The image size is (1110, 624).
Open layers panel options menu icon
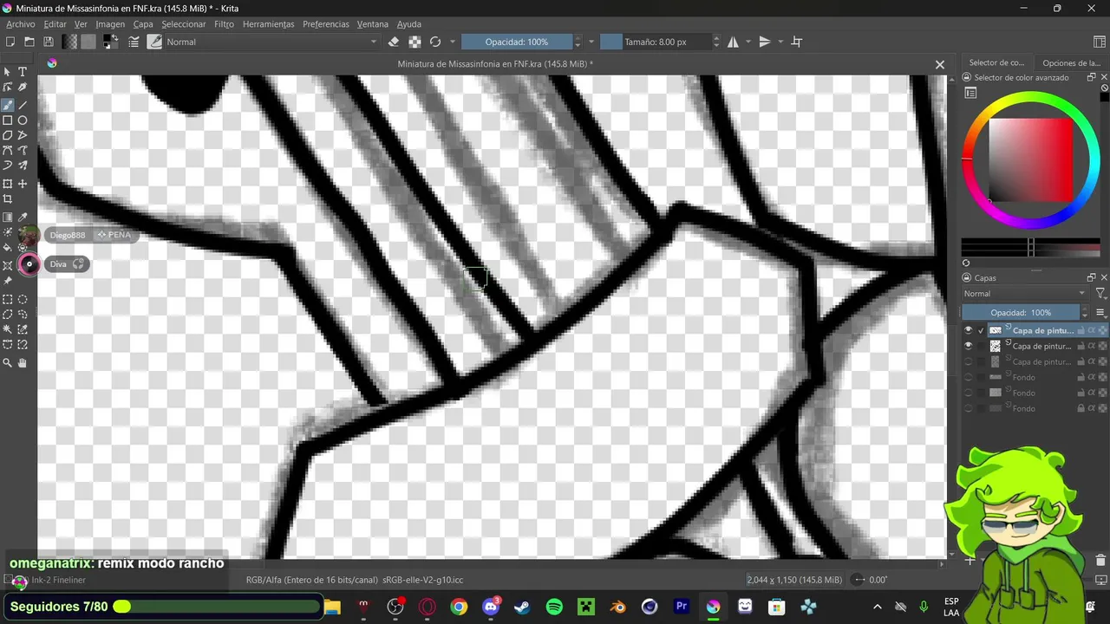(x=1100, y=313)
